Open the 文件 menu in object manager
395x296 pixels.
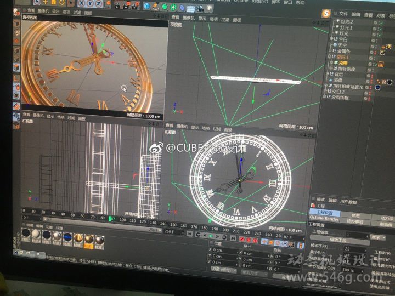(343, 14)
